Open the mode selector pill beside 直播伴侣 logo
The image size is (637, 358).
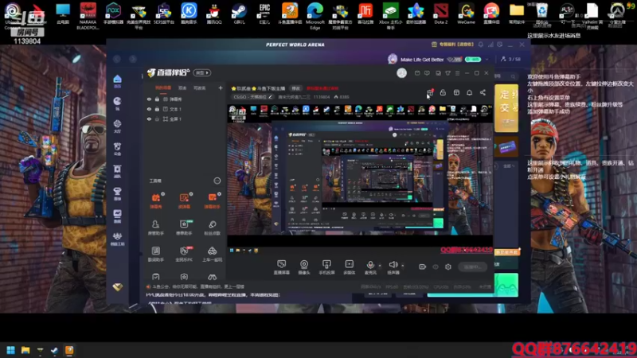(x=202, y=72)
